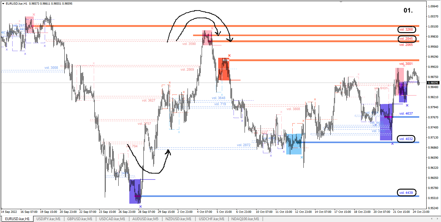Select the AUDUSD.kar,M5 chart tab
The height and width of the screenshot is (222, 441).
click(x=146, y=219)
